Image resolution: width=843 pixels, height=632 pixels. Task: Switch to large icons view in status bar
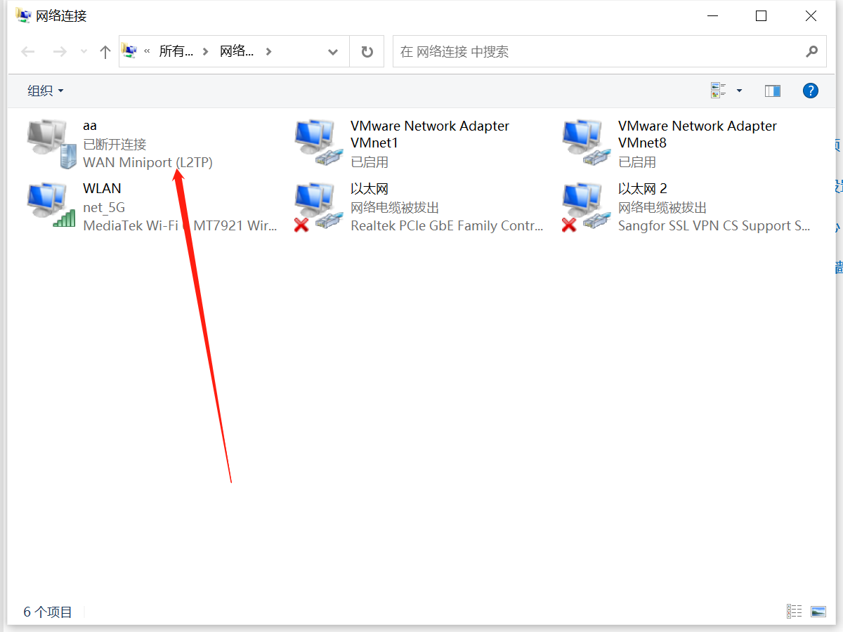[x=818, y=612]
